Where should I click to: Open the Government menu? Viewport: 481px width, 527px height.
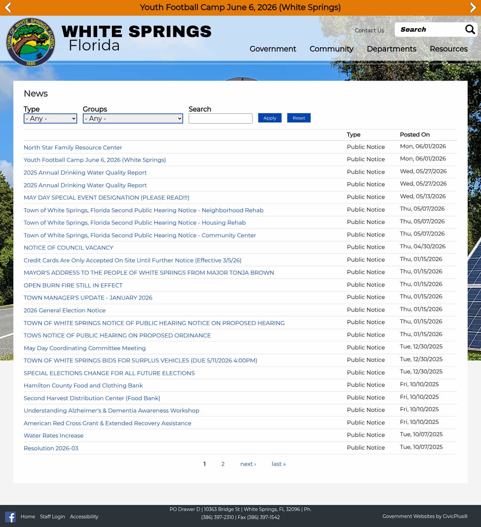point(273,49)
